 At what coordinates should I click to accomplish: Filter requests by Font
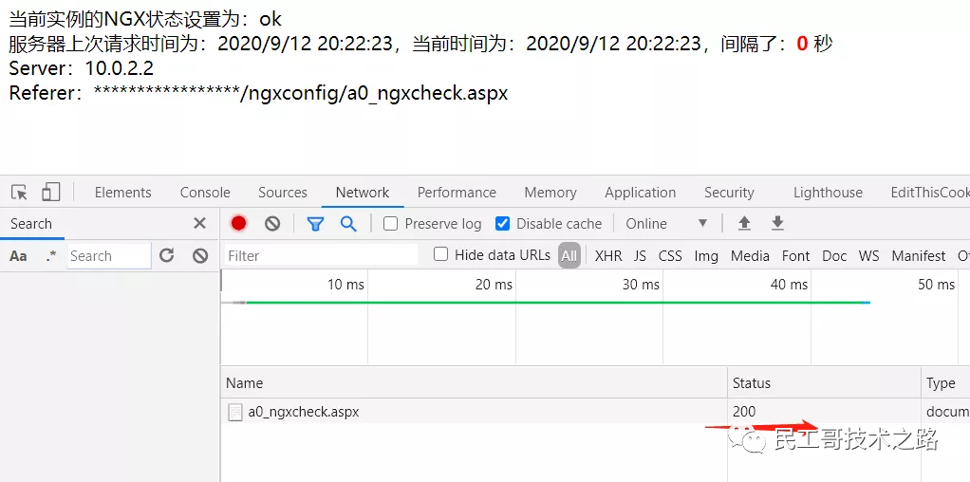[x=795, y=255]
